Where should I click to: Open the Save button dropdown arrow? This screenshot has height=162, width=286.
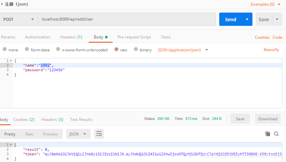tap(277, 19)
